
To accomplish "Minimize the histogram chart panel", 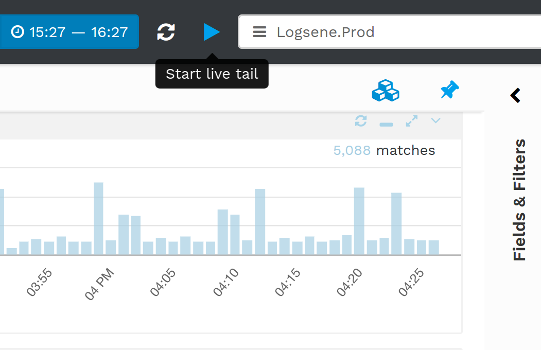I will coord(386,125).
